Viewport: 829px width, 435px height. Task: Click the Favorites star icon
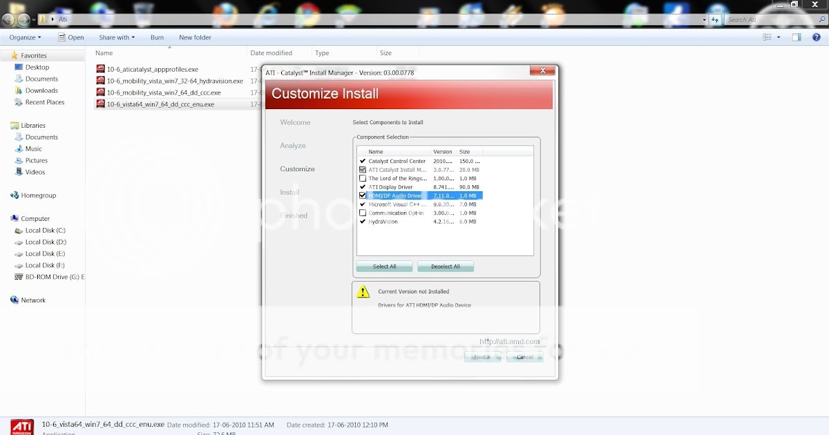pos(15,55)
